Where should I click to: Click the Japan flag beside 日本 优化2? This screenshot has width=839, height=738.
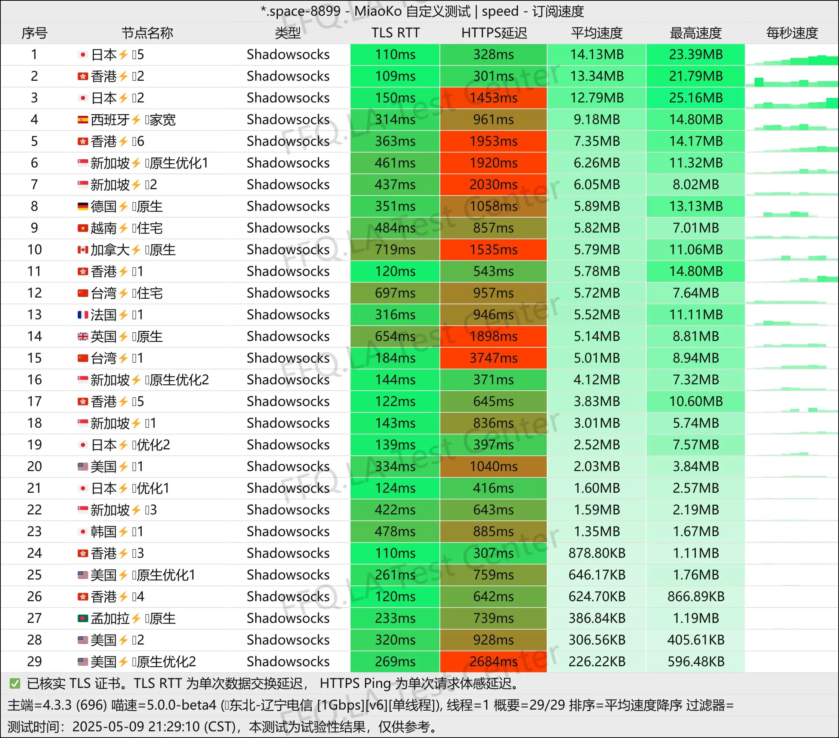[83, 445]
